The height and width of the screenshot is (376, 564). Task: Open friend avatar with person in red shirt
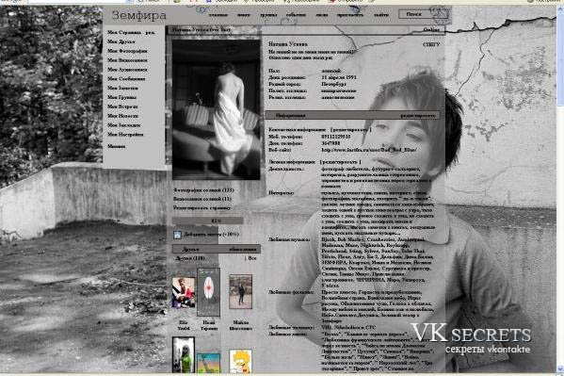184,292
